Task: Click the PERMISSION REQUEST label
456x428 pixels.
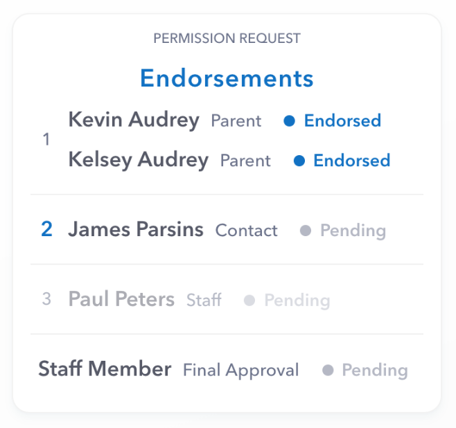Action: click(x=227, y=38)
